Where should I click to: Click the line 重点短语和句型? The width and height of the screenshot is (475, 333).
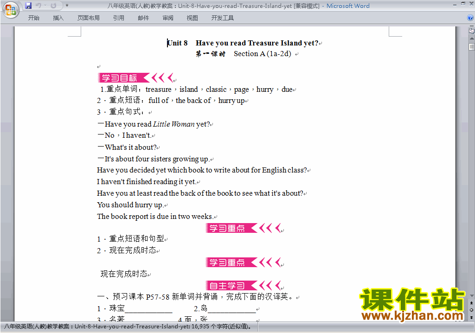point(130,239)
